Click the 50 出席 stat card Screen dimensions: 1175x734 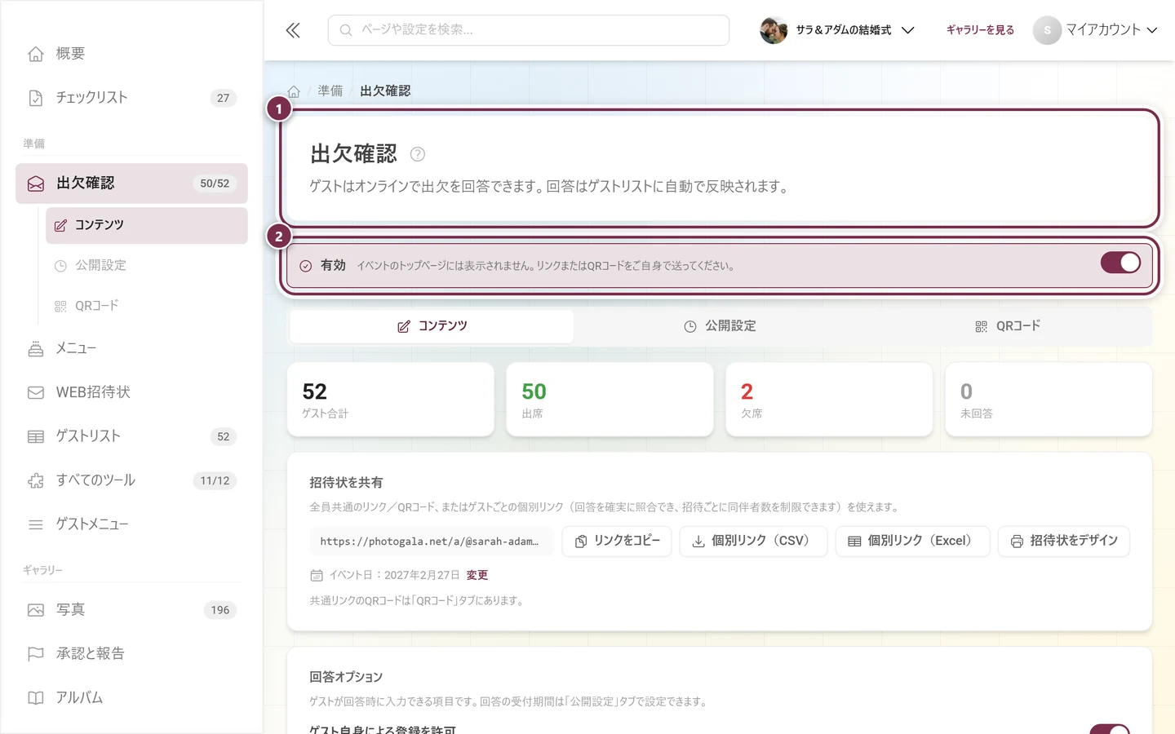[610, 400]
